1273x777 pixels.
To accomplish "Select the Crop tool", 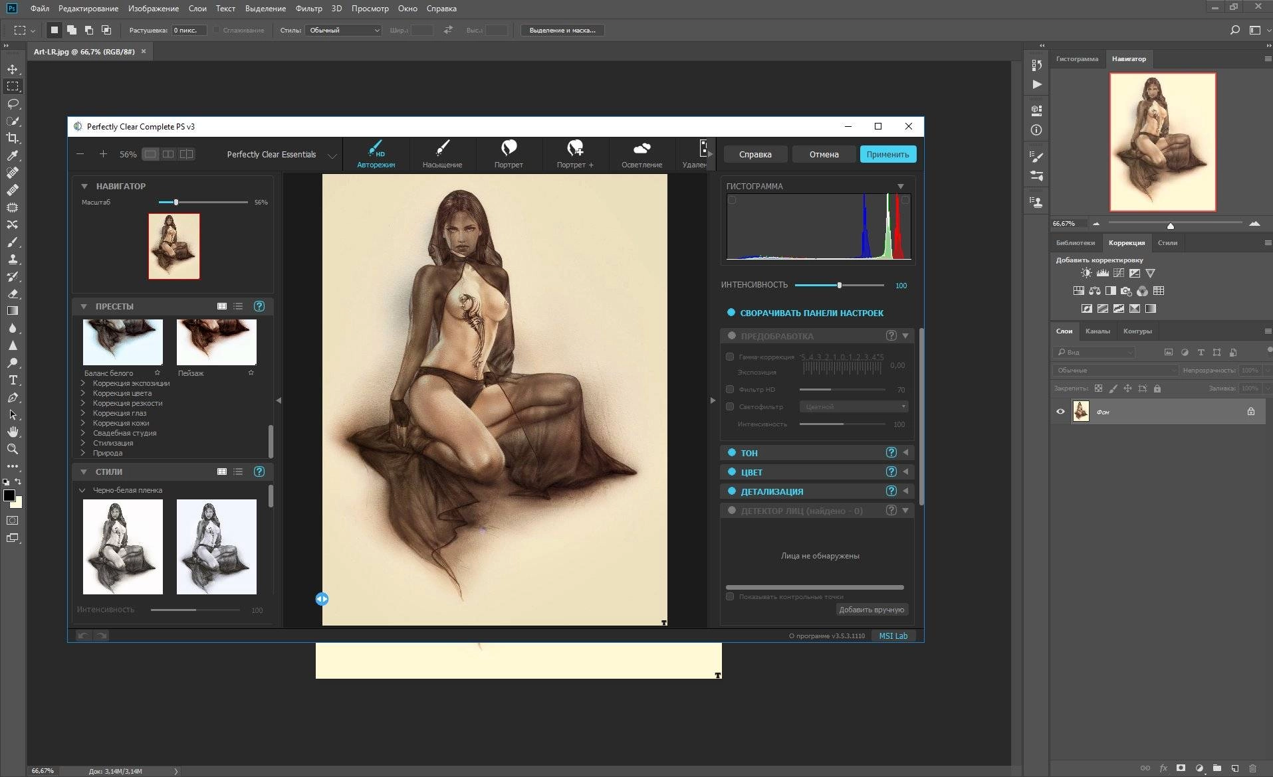I will [x=13, y=138].
